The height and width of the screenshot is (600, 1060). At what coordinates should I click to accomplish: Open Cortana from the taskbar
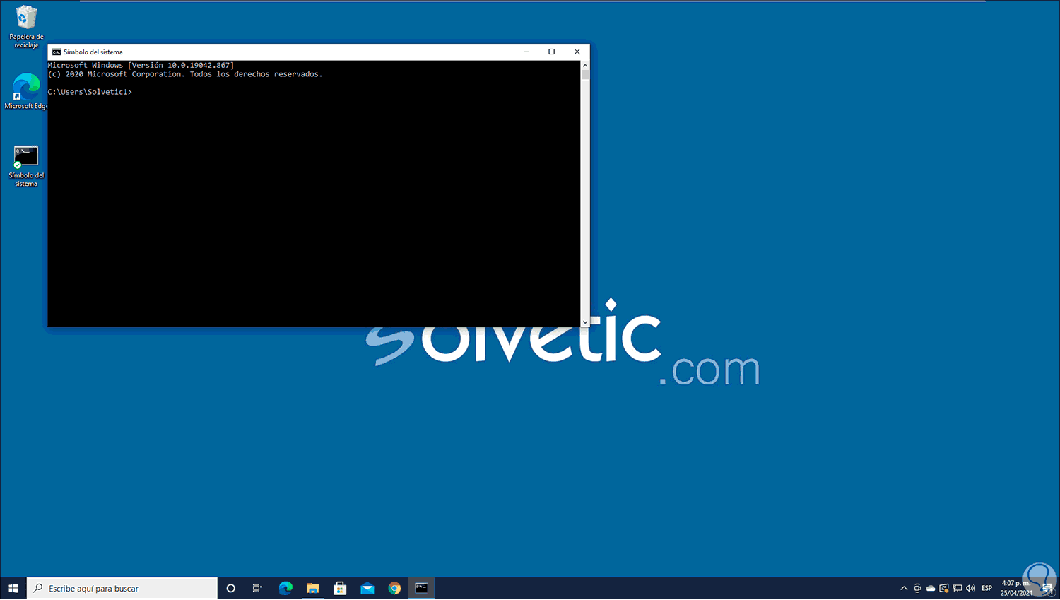(230, 588)
